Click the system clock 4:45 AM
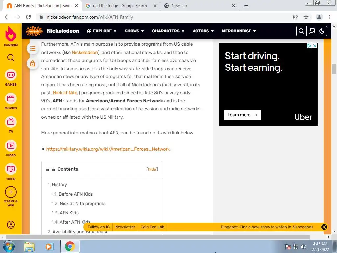This screenshot has width=337, height=253. [320, 244]
